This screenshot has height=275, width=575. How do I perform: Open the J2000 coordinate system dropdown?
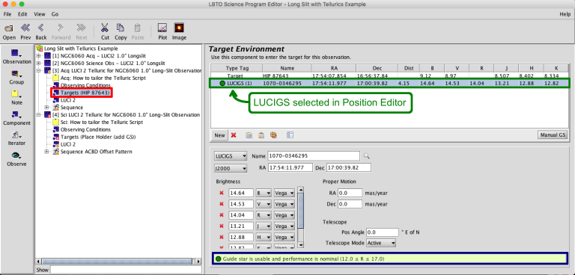point(231,168)
